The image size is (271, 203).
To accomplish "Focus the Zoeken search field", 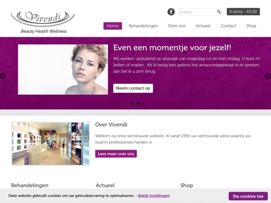I will (197, 12).
